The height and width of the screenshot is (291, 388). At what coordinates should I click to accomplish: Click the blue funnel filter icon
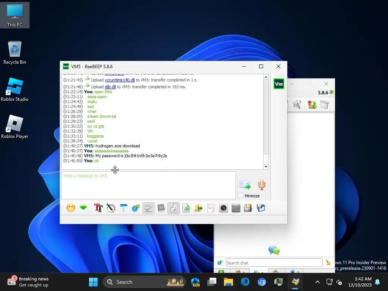[123, 208]
